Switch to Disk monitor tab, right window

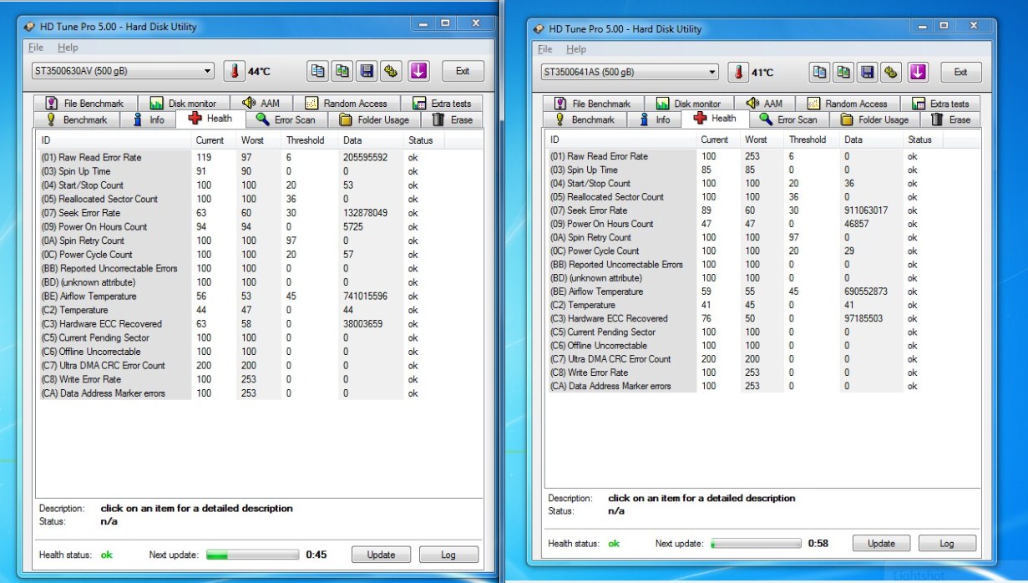(x=689, y=104)
